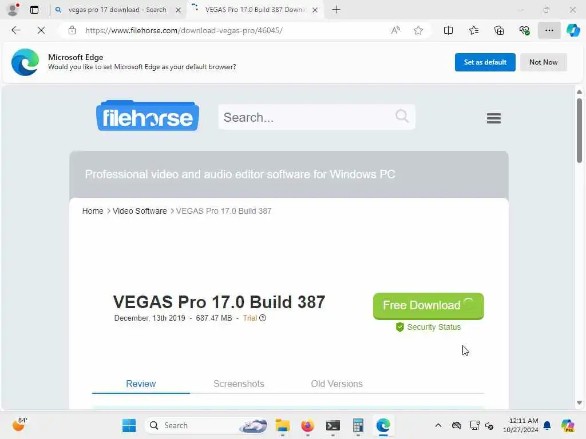
Task: Show hidden icons chevron in system tray
Action: [x=438, y=425]
